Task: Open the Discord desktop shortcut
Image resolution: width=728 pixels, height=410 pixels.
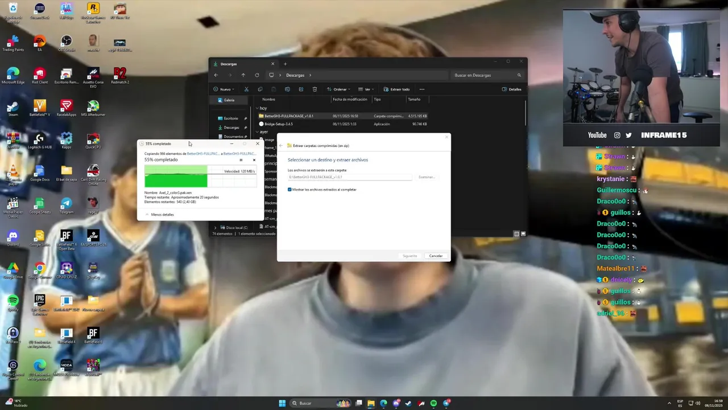Action: 13,238
